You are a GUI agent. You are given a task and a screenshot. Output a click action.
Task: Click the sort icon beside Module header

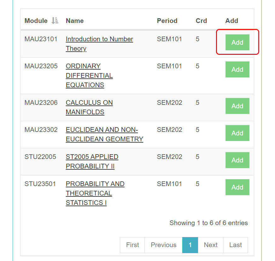pyautogui.click(x=54, y=20)
